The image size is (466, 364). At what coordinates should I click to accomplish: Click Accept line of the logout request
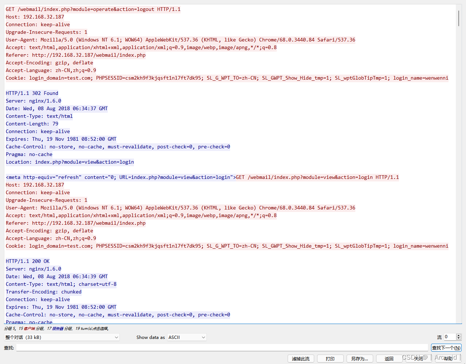point(141,47)
